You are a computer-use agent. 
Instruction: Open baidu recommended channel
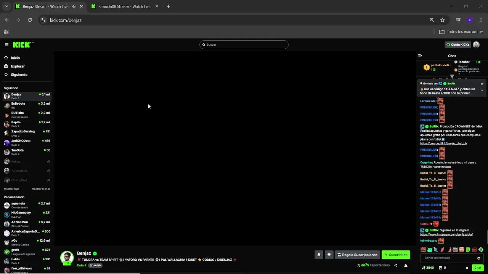pyautogui.click(x=27, y=261)
